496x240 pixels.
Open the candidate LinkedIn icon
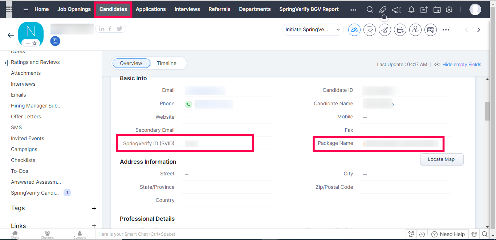102,29
